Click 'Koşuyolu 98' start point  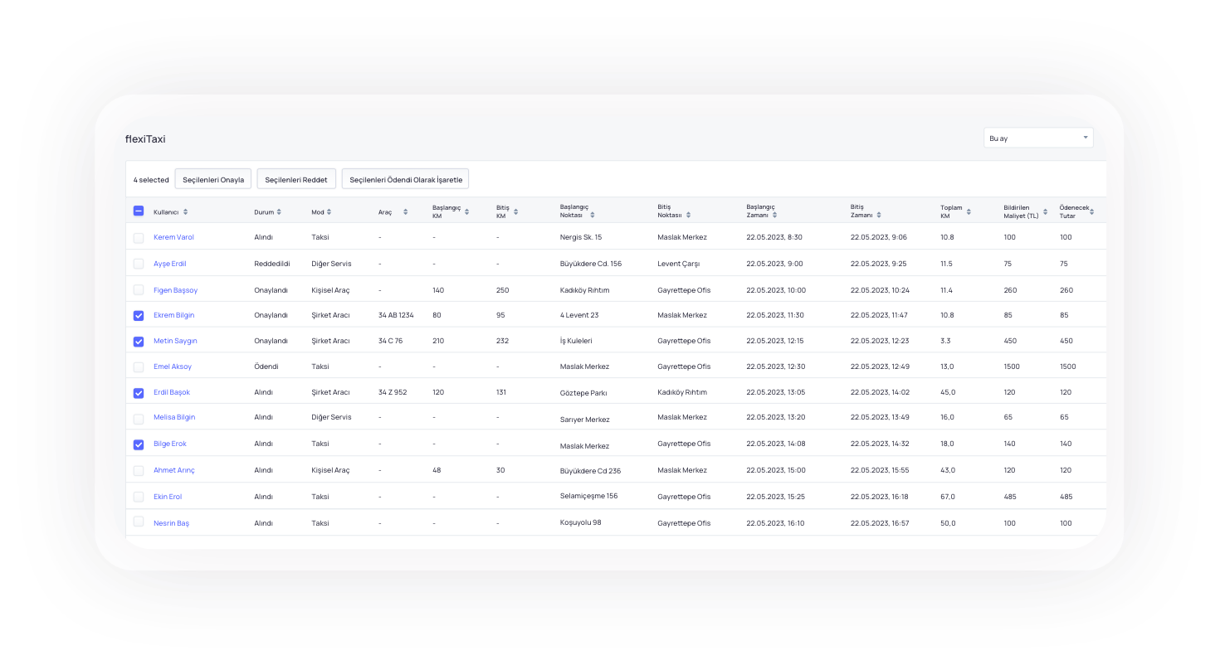[x=581, y=522]
